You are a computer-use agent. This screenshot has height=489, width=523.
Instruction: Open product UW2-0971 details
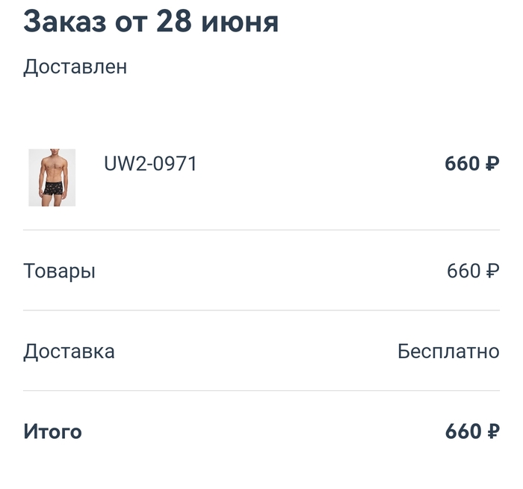tap(150, 164)
